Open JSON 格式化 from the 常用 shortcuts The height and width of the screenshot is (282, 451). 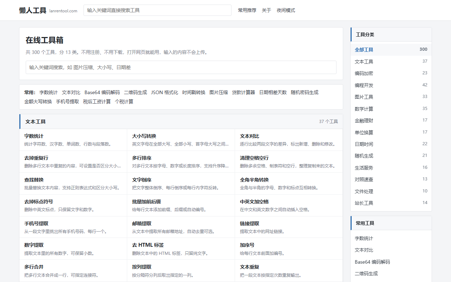click(x=165, y=92)
